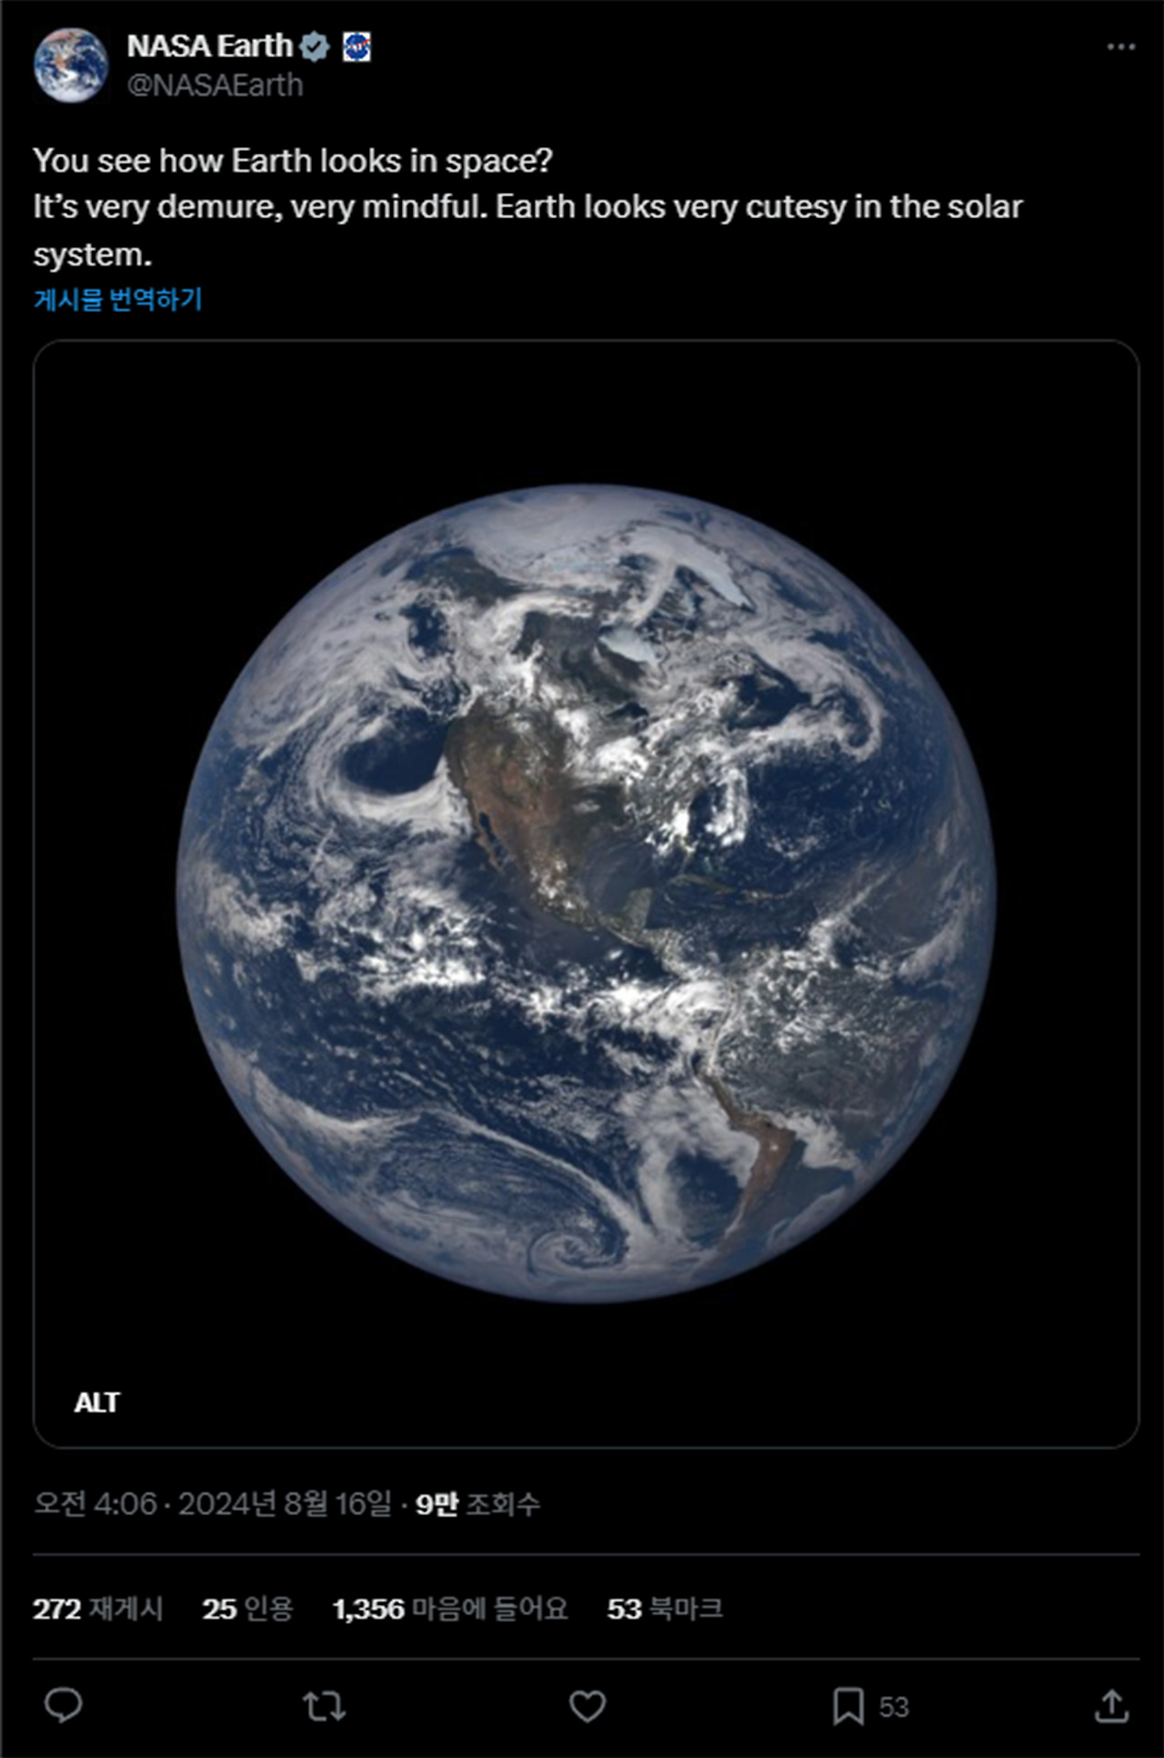
Task: Click the NASA Earth display name
Action: (210, 45)
